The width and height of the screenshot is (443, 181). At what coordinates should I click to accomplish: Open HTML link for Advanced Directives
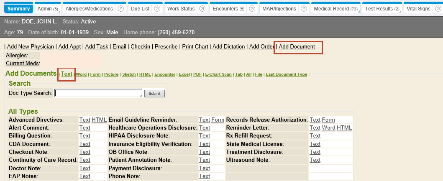pyautogui.click(x=99, y=120)
